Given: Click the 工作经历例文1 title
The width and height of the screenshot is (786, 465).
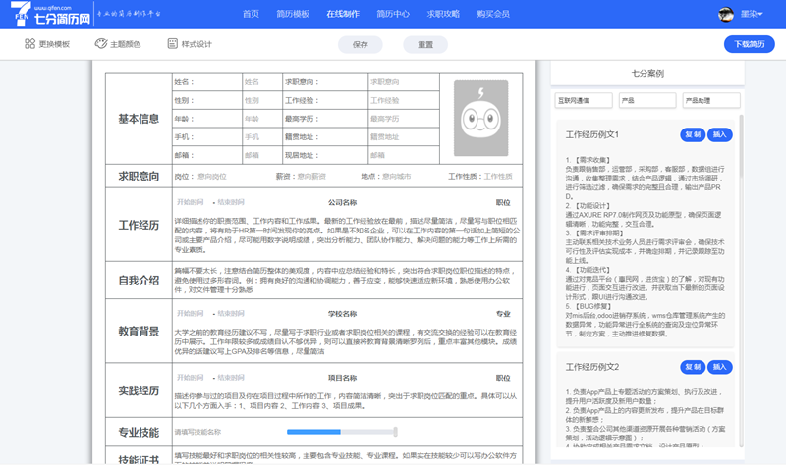Looking at the screenshot, I should [x=592, y=134].
